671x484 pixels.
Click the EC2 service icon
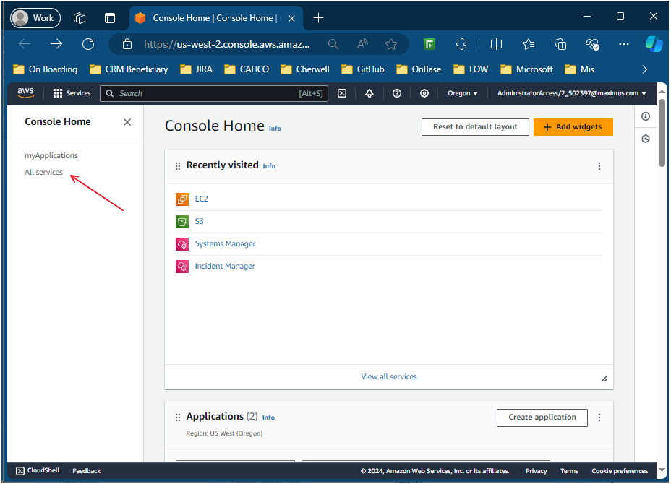182,199
